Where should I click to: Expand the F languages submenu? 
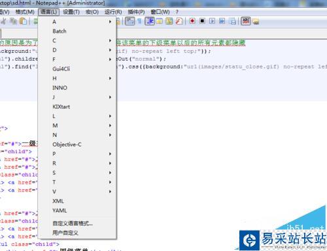pyautogui.click(x=77, y=59)
